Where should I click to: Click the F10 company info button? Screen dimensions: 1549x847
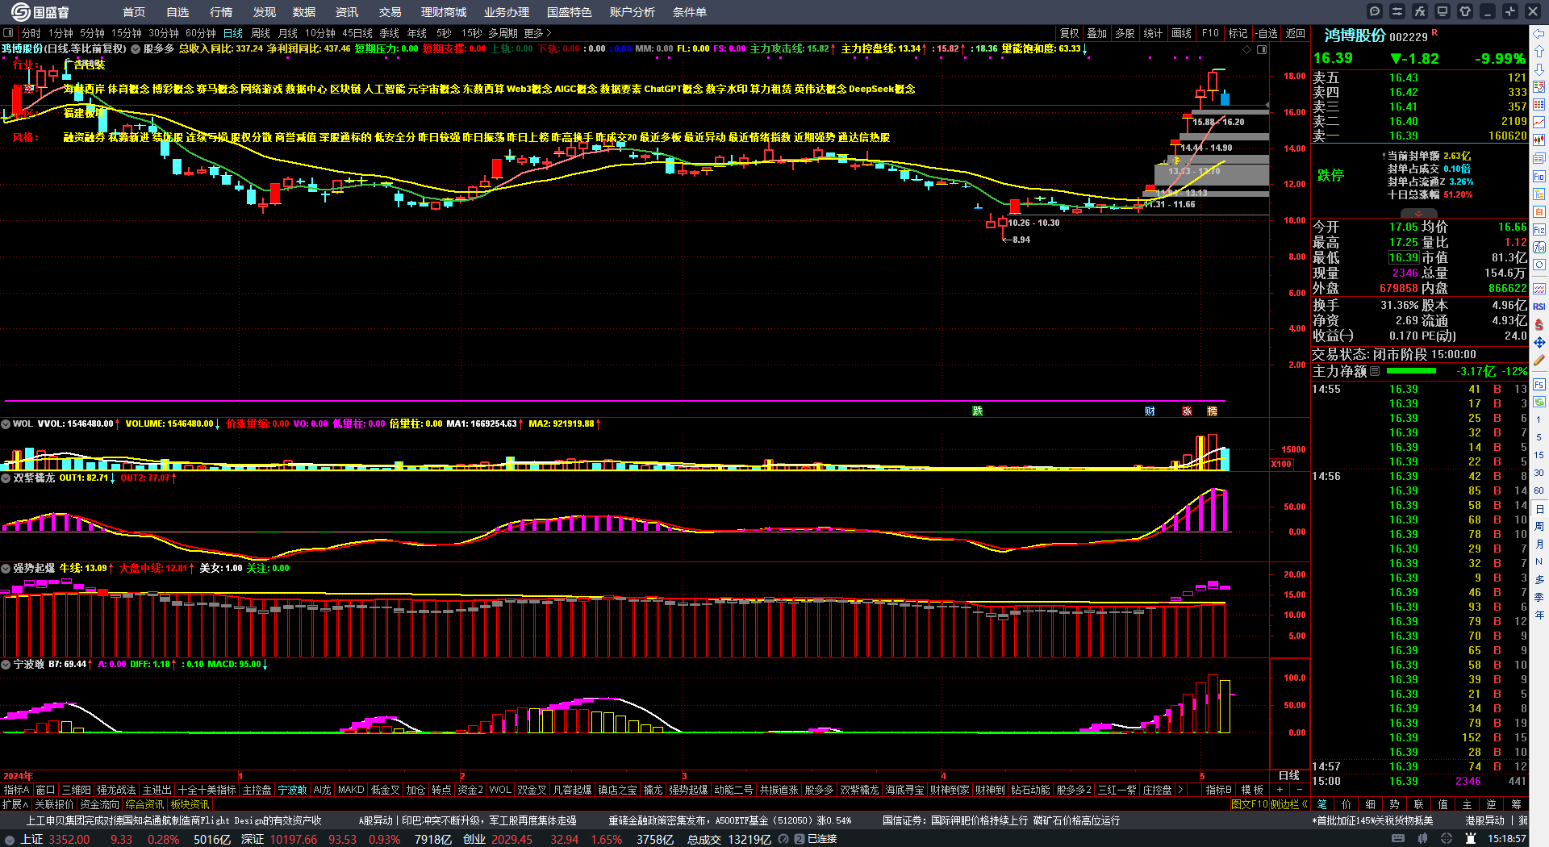1210,33
